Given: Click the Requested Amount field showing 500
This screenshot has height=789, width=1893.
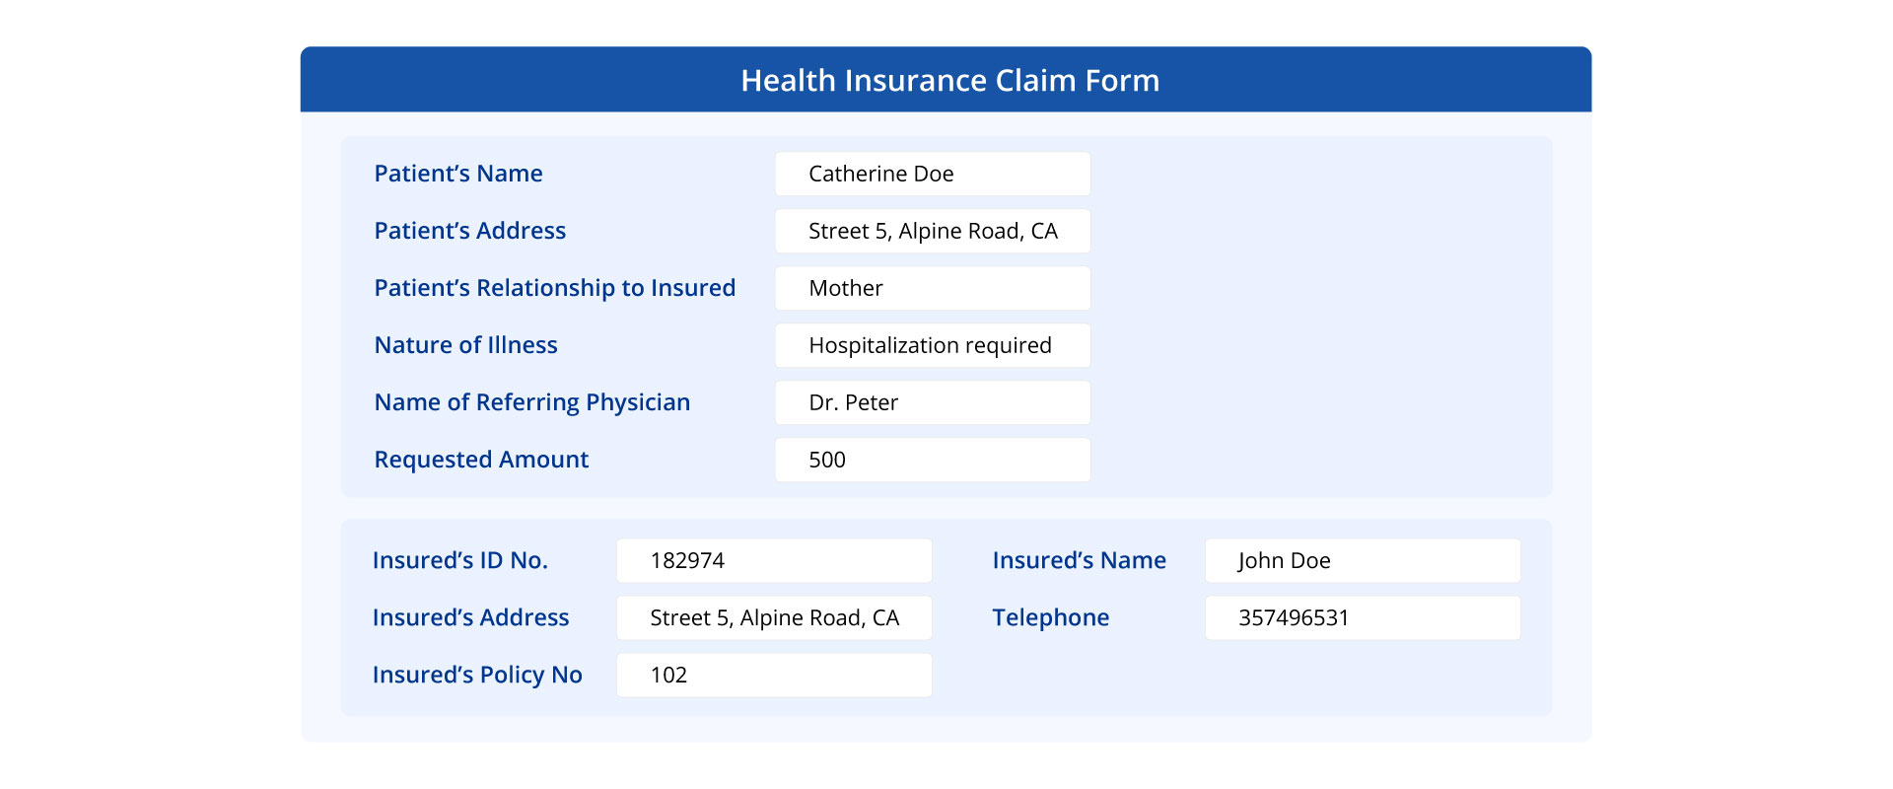Looking at the screenshot, I should click(932, 460).
